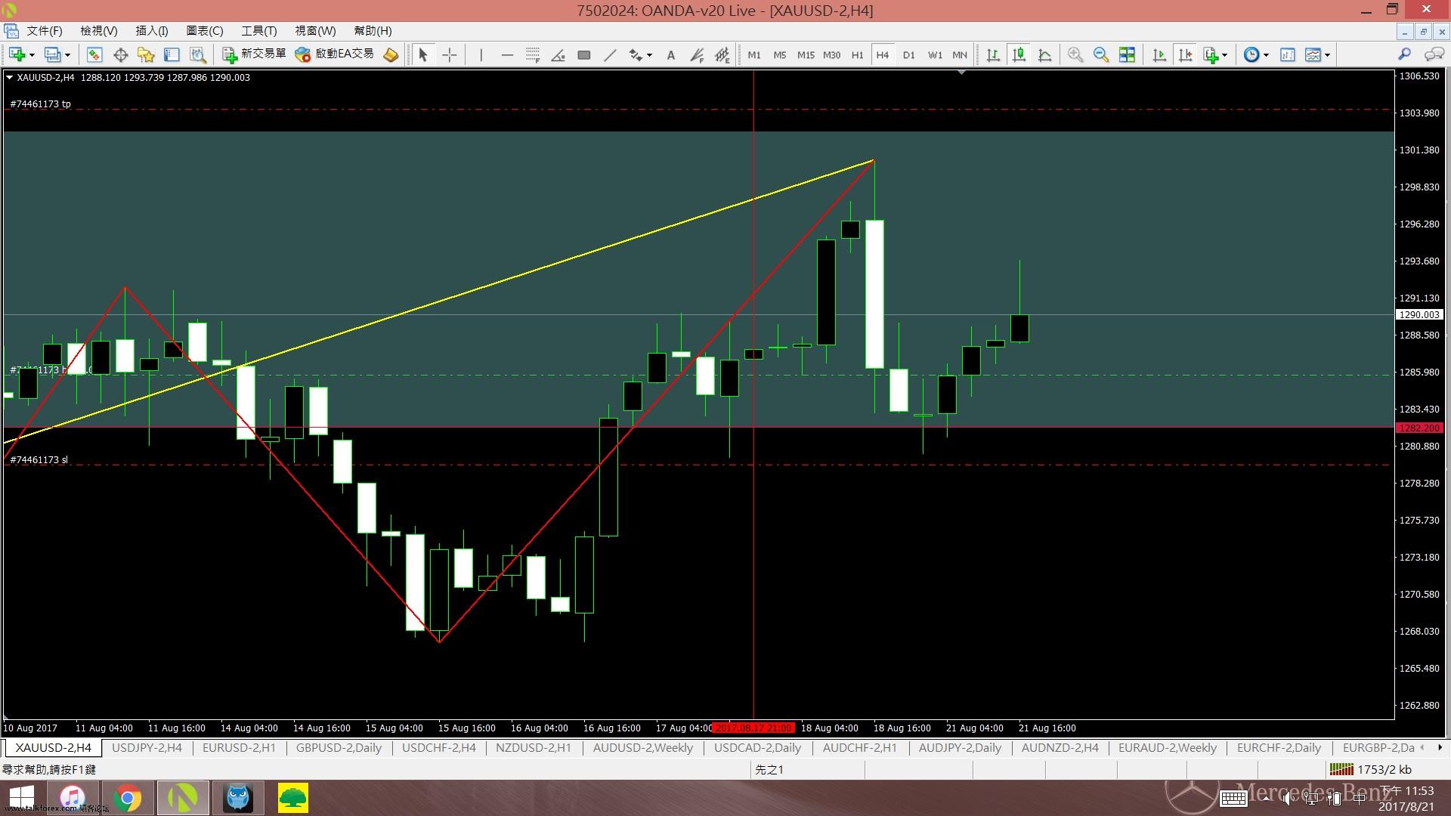Image resolution: width=1451 pixels, height=816 pixels.
Task: Click the New Chart icon
Action: 17,54
